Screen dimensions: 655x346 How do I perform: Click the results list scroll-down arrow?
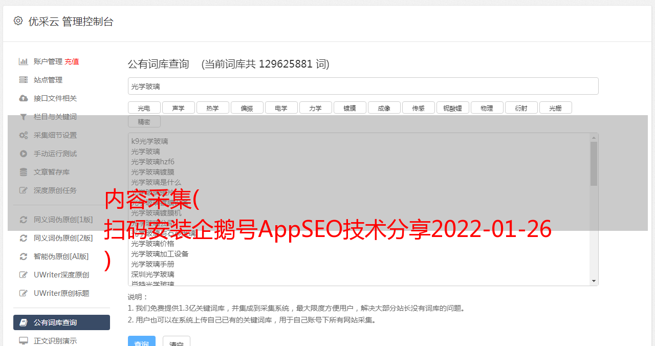(594, 281)
